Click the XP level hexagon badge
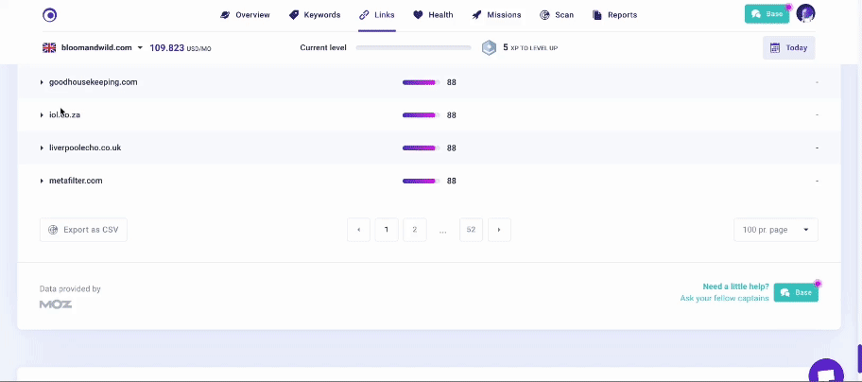The width and height of the screenshot is (862, 382). (489, 47)
